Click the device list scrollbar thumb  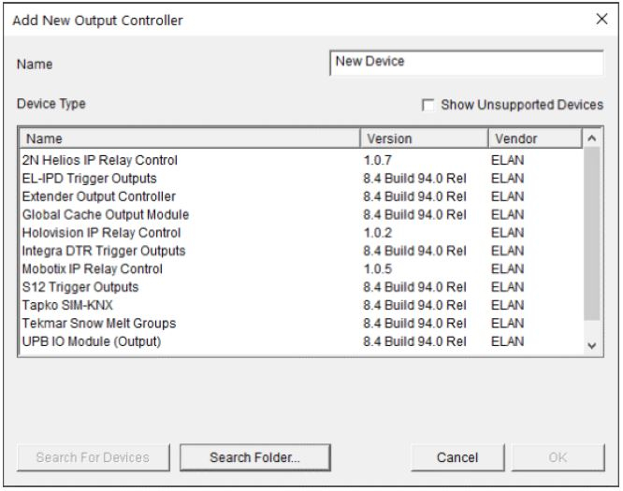(x=591, y=233)
